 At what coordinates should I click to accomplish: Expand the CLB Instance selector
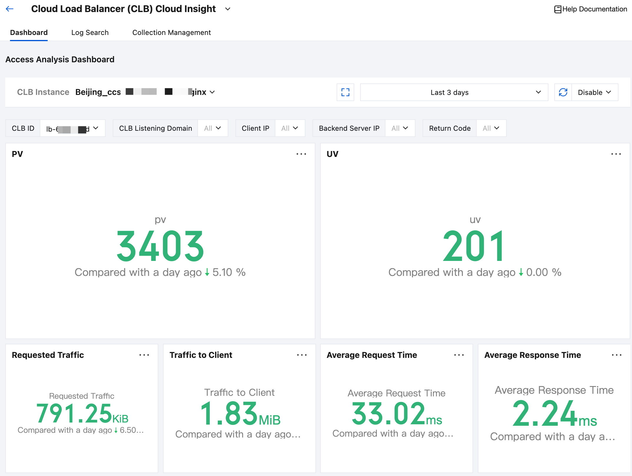click(212, 92)
